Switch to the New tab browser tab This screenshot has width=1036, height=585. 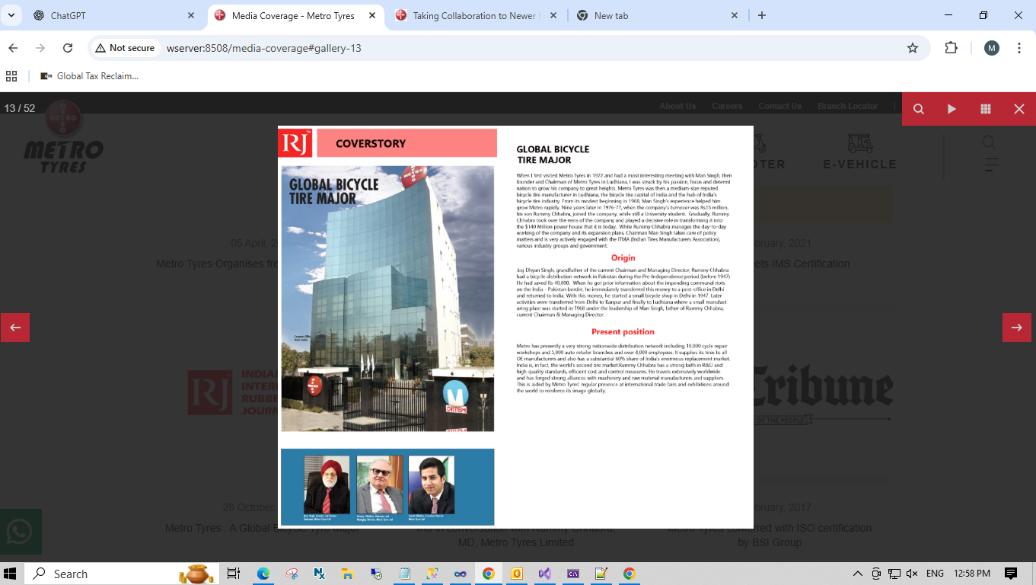pyautogui.click(x=658, y=15)
